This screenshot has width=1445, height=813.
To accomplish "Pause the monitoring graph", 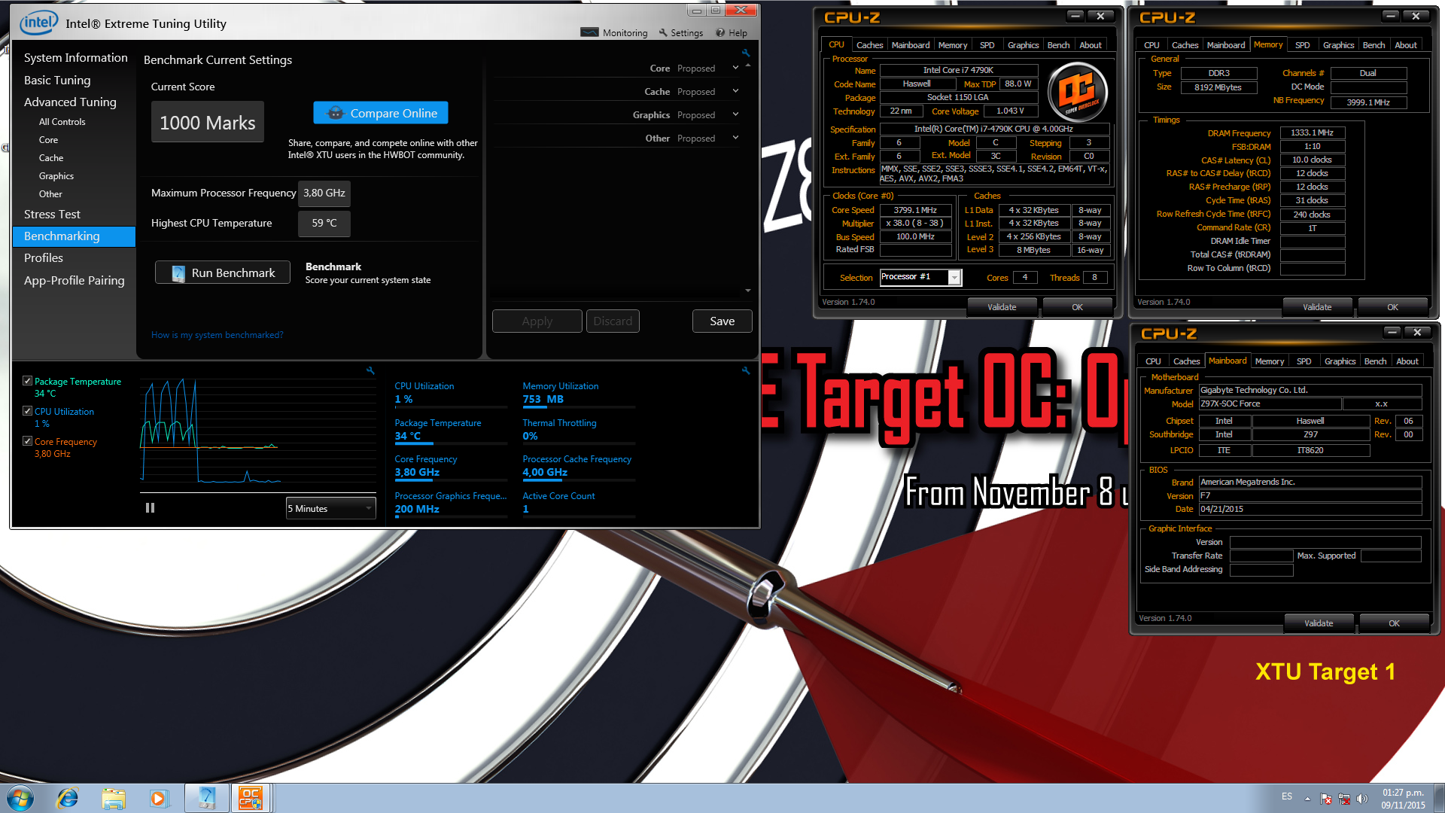I will pyautogui.click(x=150, y=508).
